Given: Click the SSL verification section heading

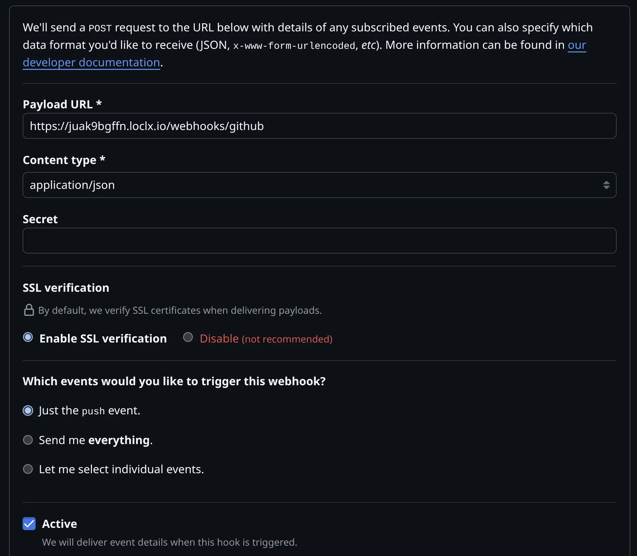Looking at the screenshot, I should point(66,288).
